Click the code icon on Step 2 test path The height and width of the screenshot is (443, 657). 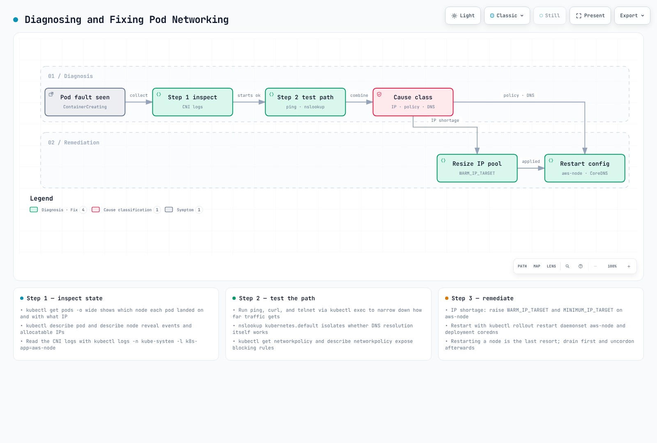271,94
